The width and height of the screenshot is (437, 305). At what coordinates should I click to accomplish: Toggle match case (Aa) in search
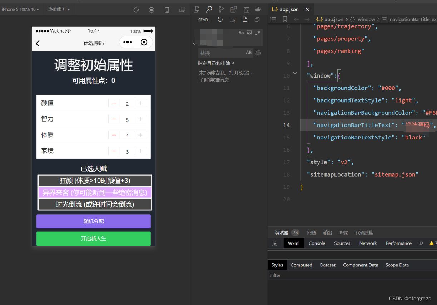pos(241,33)
